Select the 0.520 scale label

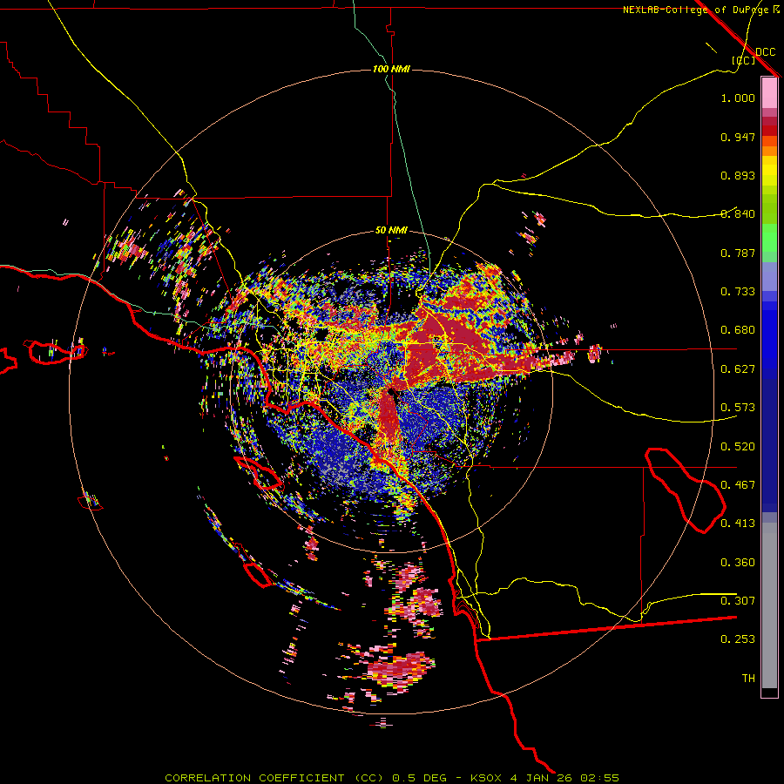tap(738, 447)
